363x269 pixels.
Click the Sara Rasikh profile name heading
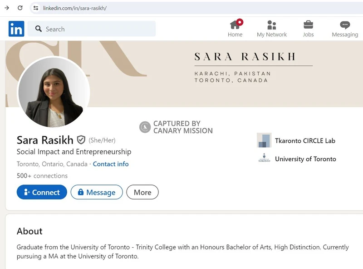click(45, 140)
